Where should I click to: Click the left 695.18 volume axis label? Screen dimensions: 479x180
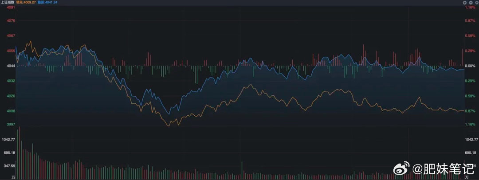point(10,153)
